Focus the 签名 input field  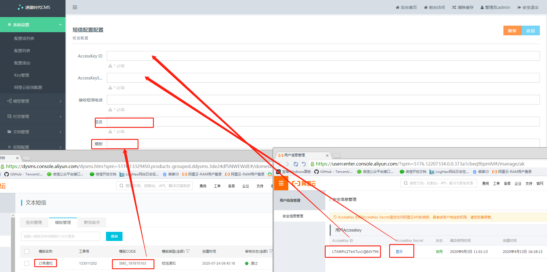[323, 122]
